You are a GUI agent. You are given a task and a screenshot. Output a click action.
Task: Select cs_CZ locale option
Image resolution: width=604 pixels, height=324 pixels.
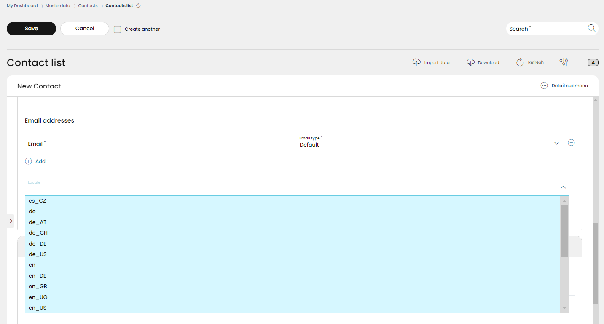point(293,201)
